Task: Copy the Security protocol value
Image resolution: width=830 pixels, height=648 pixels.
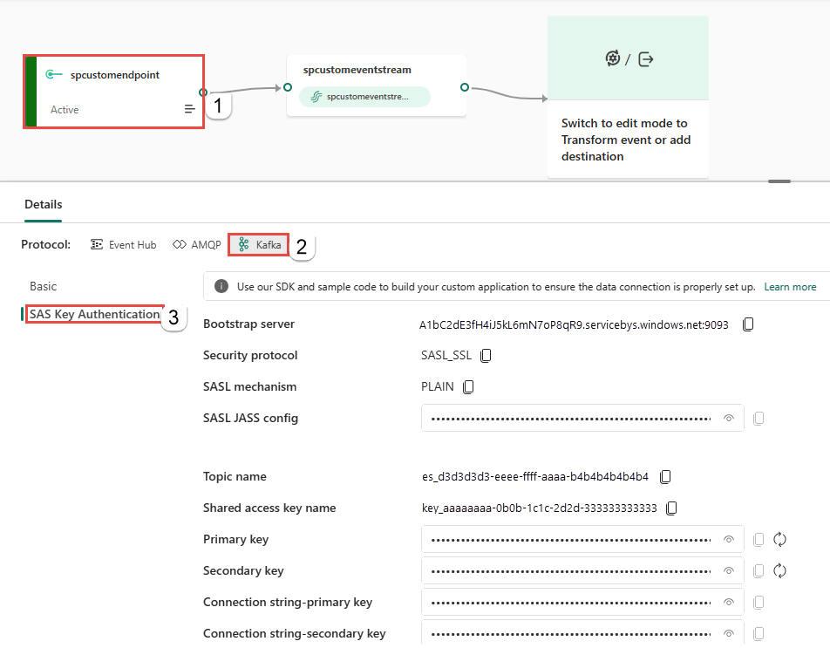Action: [x=486, y=356]
